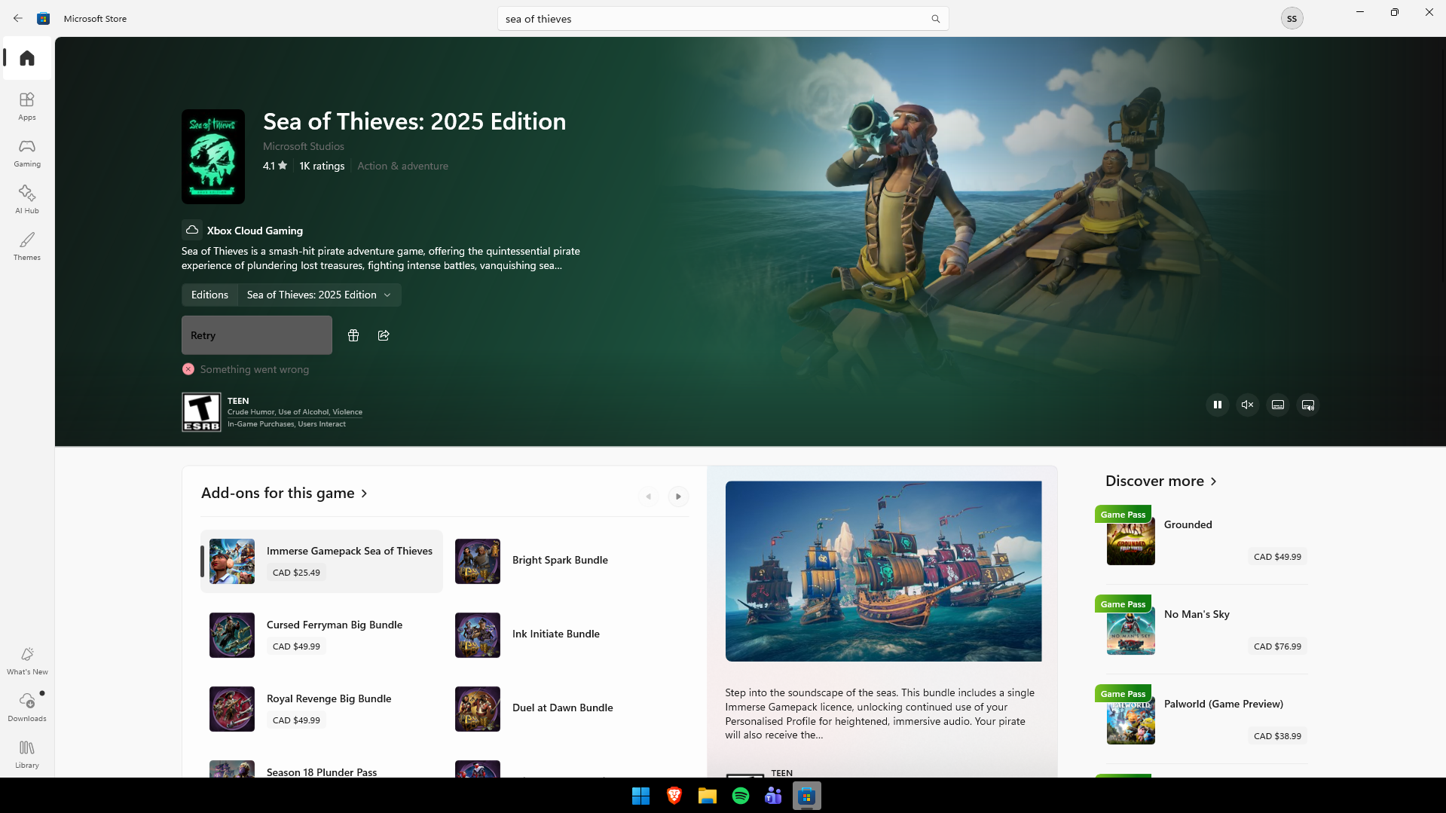Click the Xbox Cloud Gaming cloud icon

coord(192,230)
